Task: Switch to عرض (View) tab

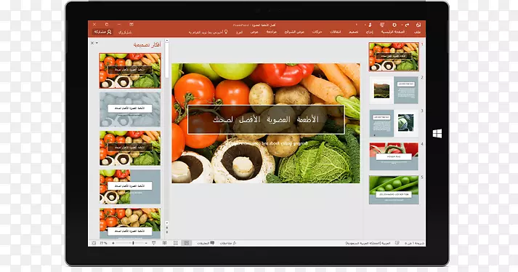Action: click(x=254, y=32)
